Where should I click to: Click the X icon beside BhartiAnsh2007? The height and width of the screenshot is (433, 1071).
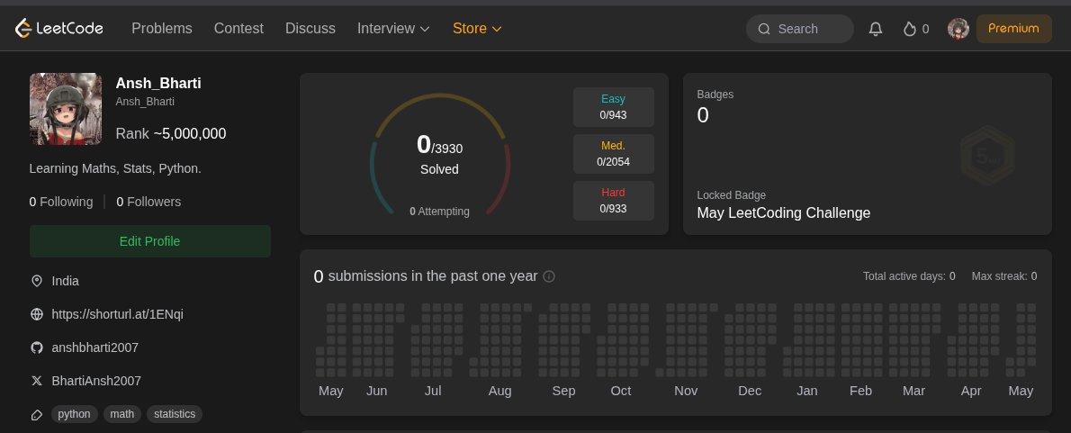coord(37,381)
